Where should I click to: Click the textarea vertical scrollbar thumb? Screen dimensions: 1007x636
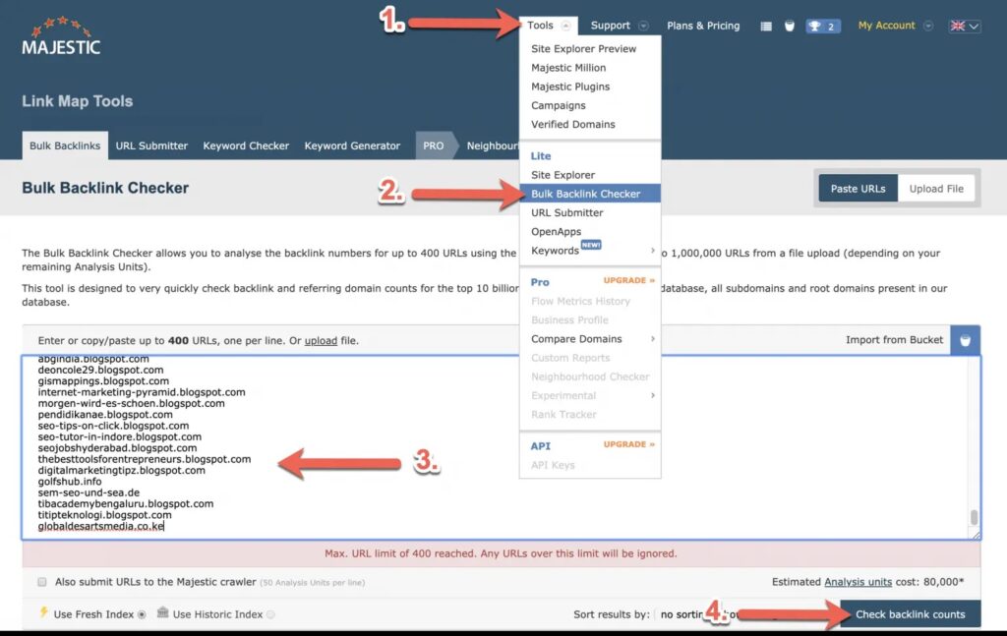(x=974, y=517)
